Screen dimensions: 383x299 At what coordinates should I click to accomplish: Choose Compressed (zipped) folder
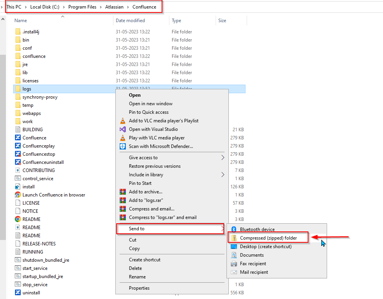[x=268, y=238]
